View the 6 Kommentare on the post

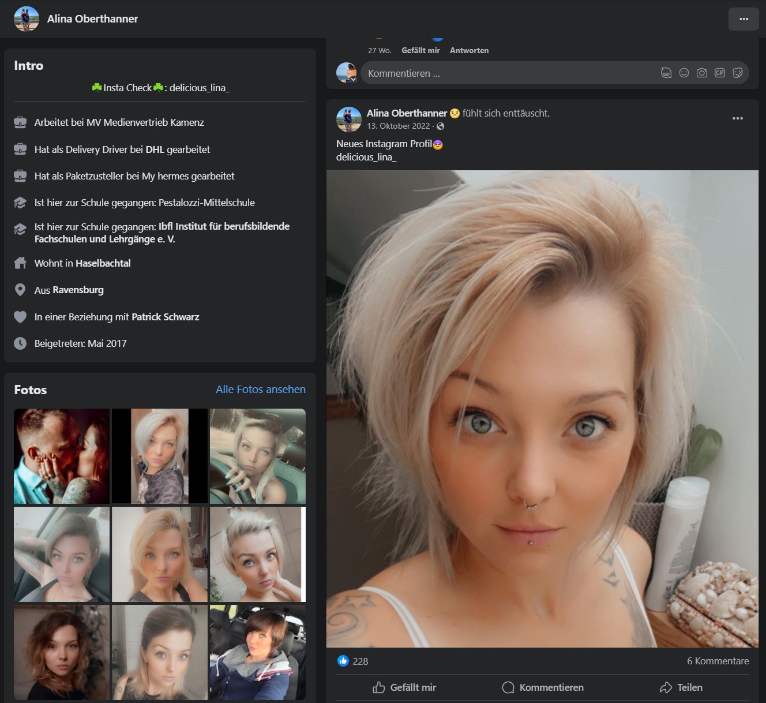coord(718,661)
